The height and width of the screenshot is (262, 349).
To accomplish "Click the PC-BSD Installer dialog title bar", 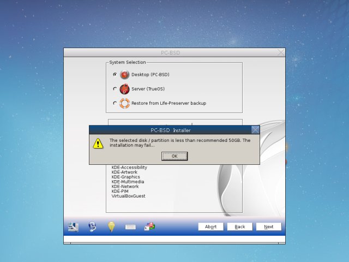I will (170, 130).
